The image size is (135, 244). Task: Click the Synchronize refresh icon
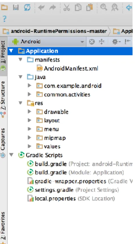pos(27,7)
